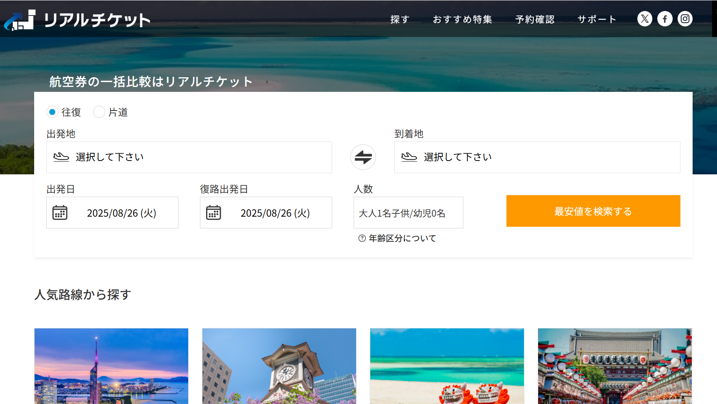717x404 pixels.
Task: Open the 出発地 departure selector
Action: pos(189,157)
